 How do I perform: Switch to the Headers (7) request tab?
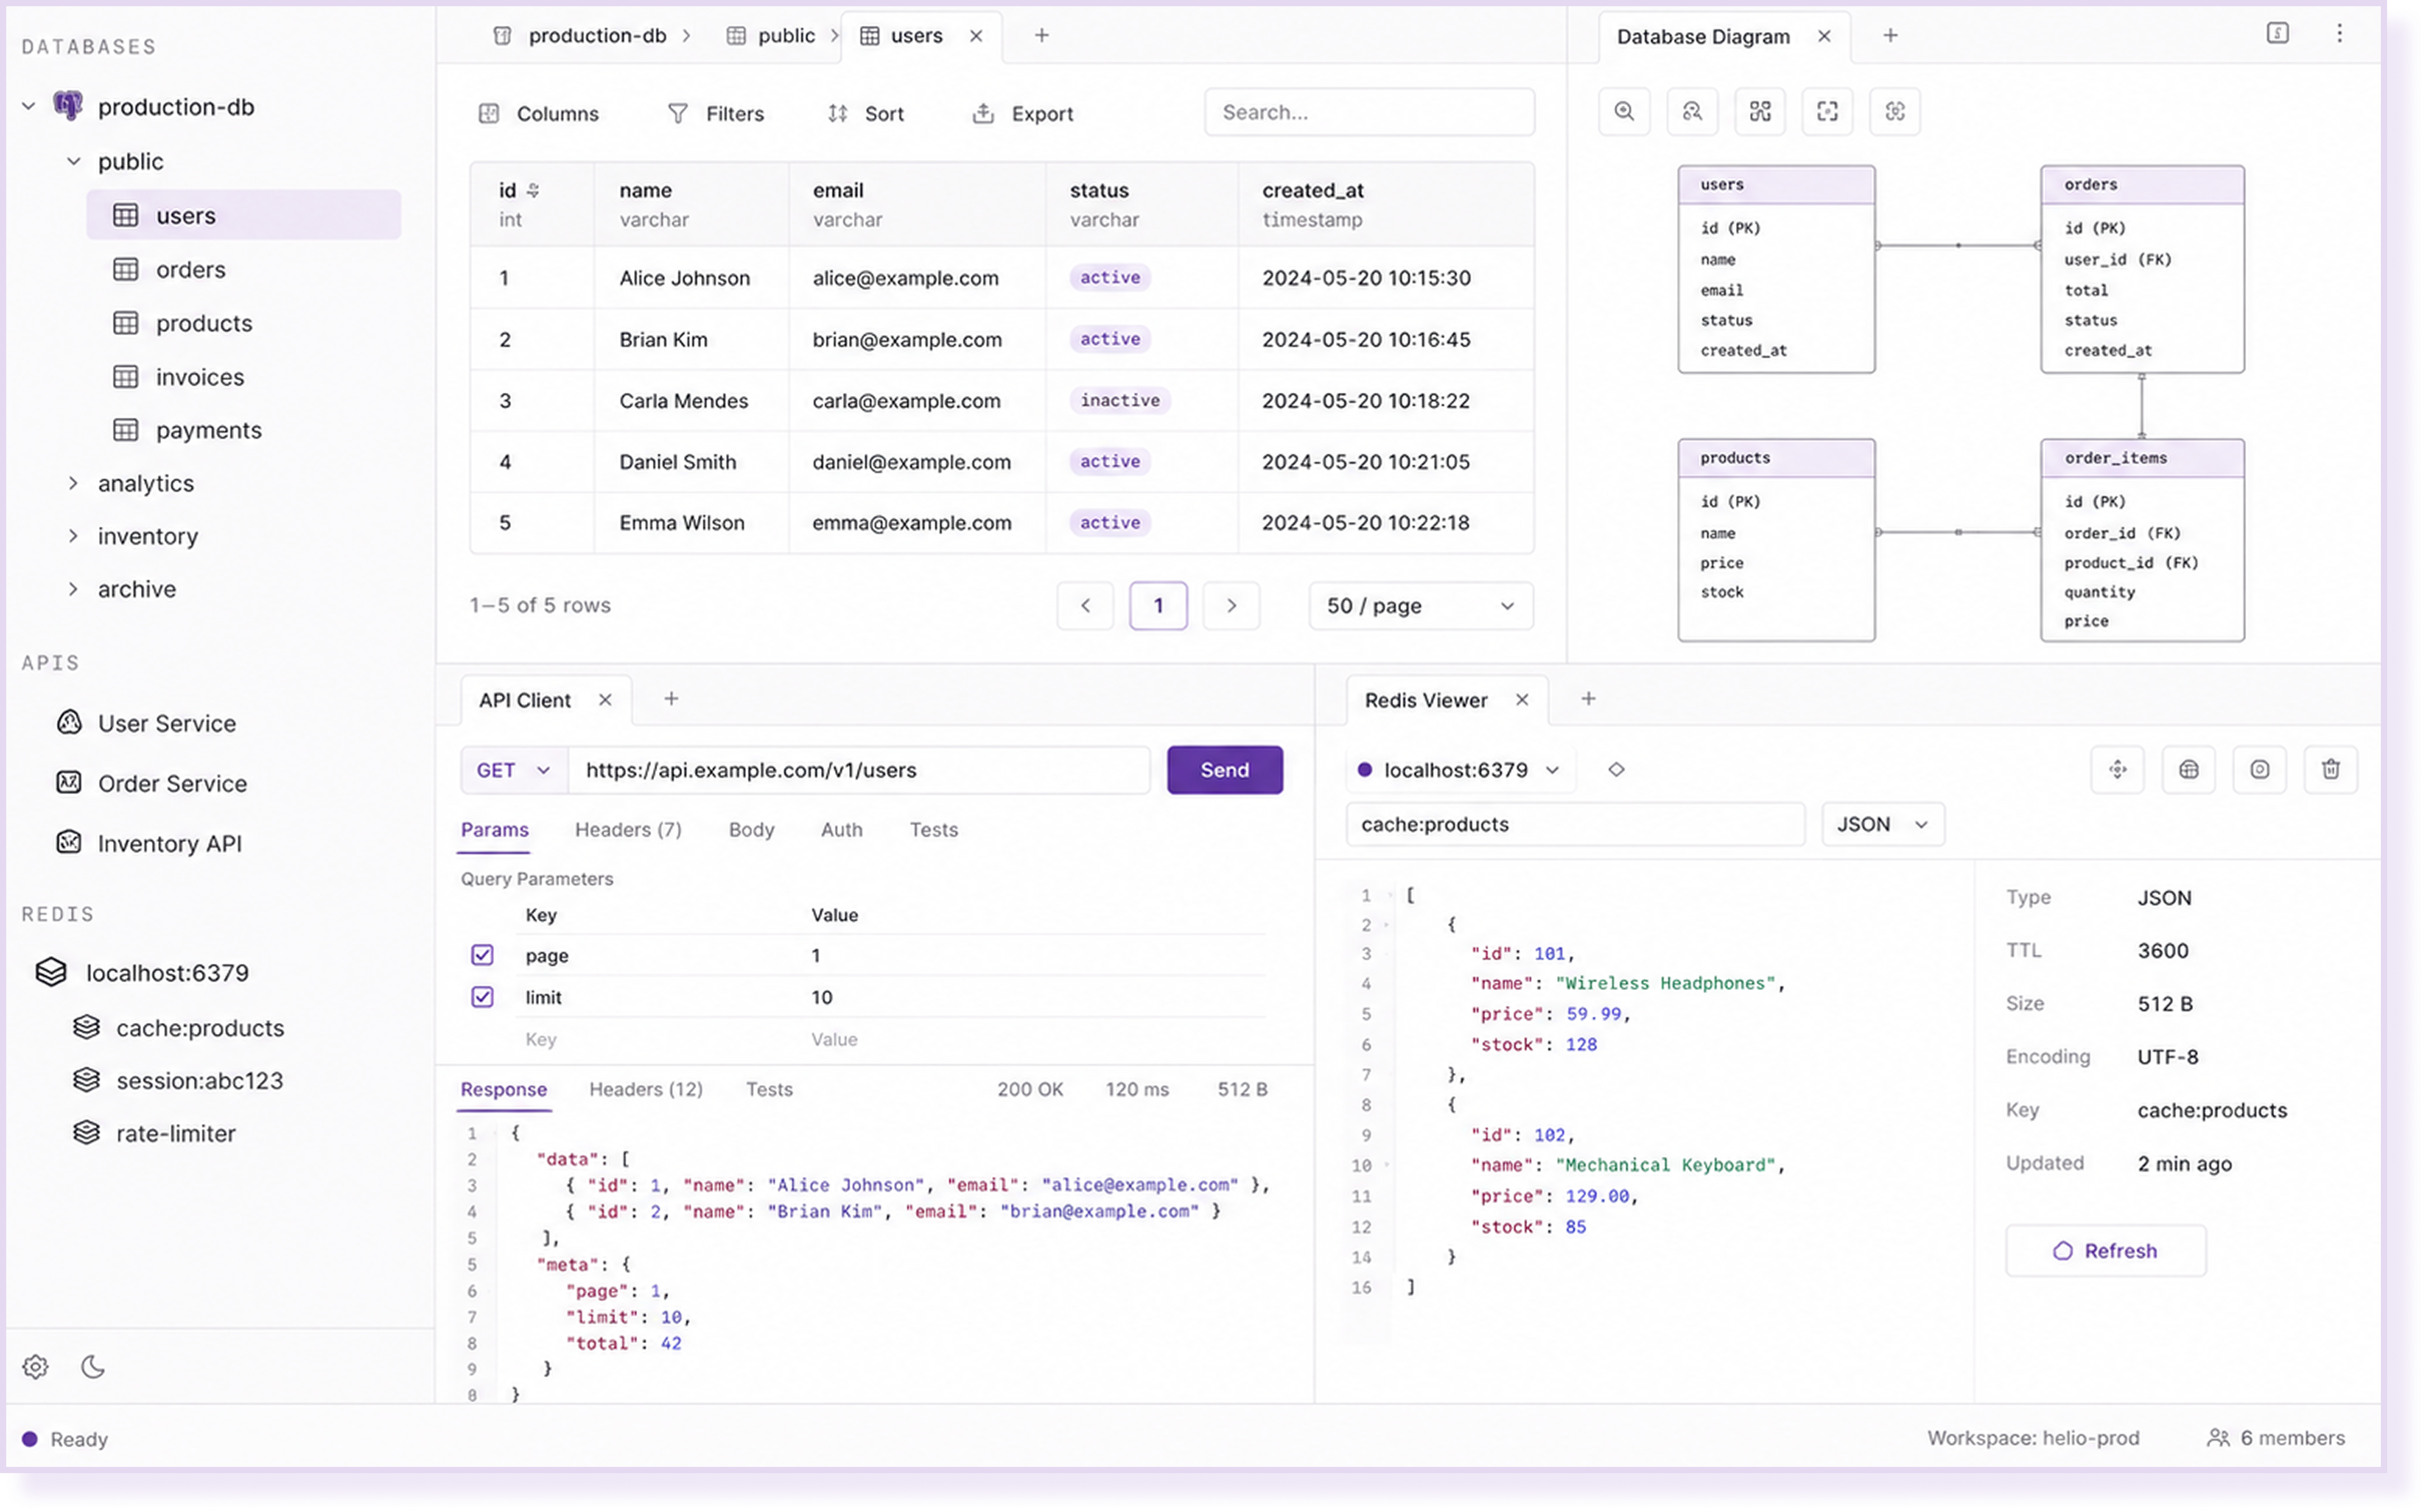click(x=628, y=830)
